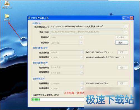This screenshot has width=140, height=110.
Task: Open the web page template dropdown
Action: 67,43
